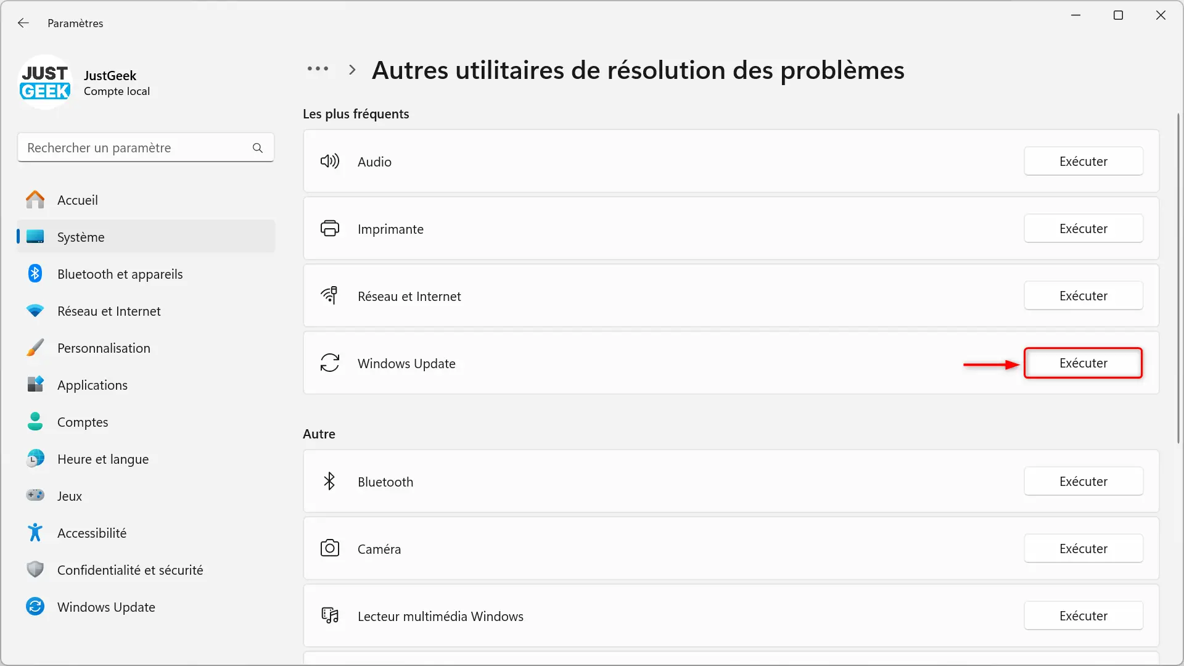Run the Caméra troubleshooter
This screenshot has height=666, width=1184.
[x=1083, y=549]
